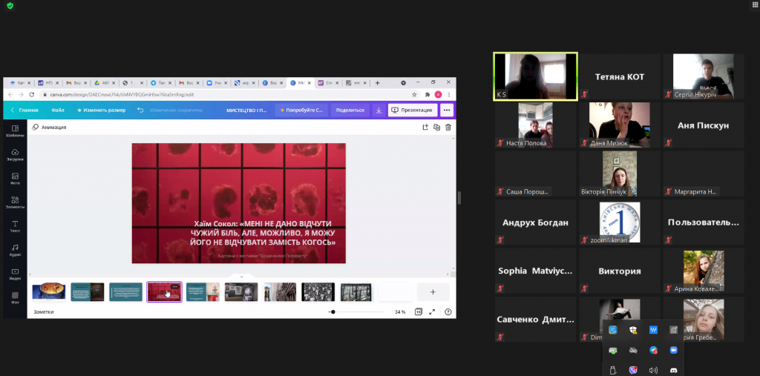Open the Файл menu
The image size is (760, 376).
click(x=58, y=110)
